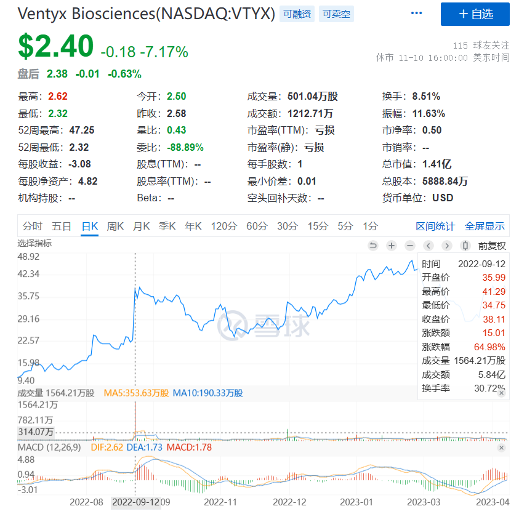Click the $2.40 current price
The image size is (519, 514).
(56, 46)
